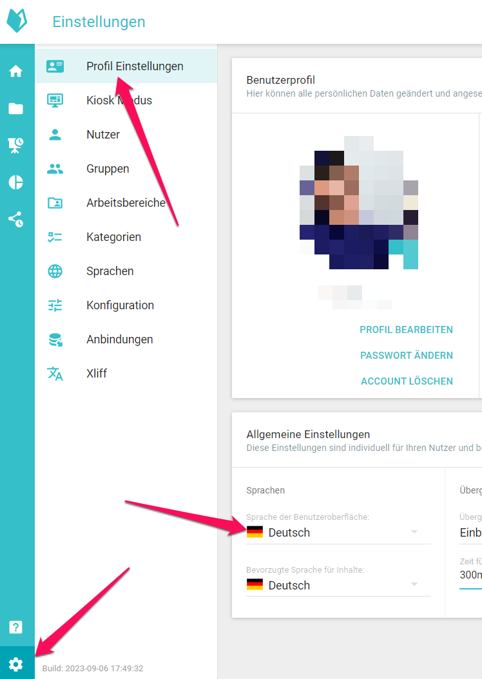Click the presentation board sidebar icon

(x=16, y=146)
